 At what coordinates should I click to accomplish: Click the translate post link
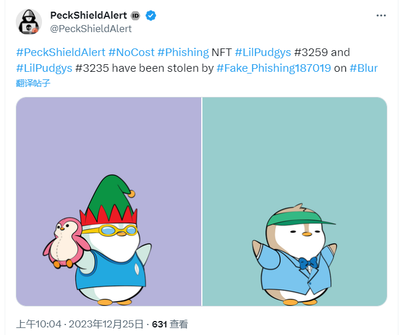point(33,83)
